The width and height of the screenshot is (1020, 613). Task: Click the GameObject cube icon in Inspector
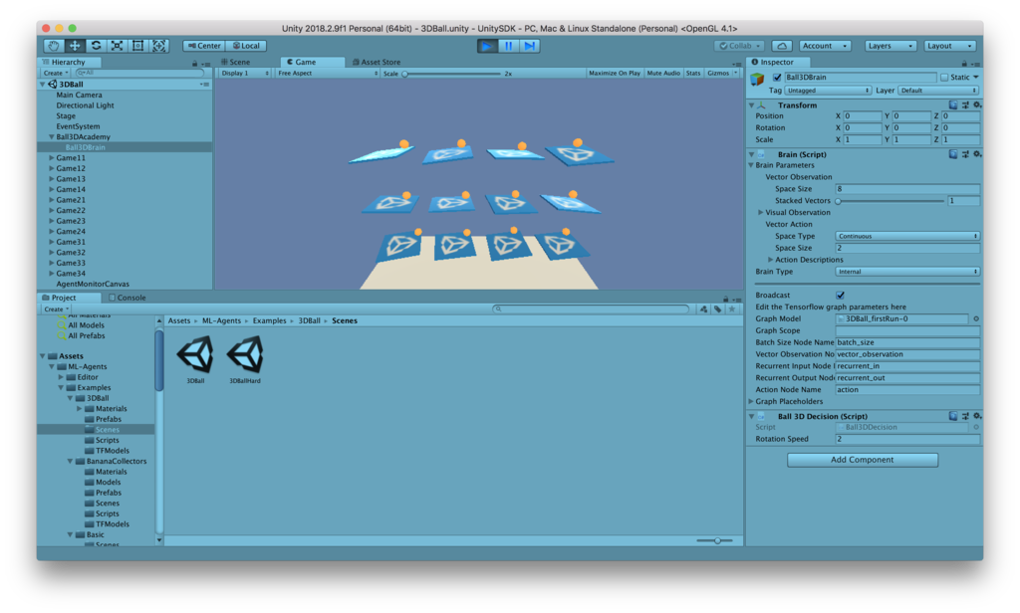tap(757, 80)
